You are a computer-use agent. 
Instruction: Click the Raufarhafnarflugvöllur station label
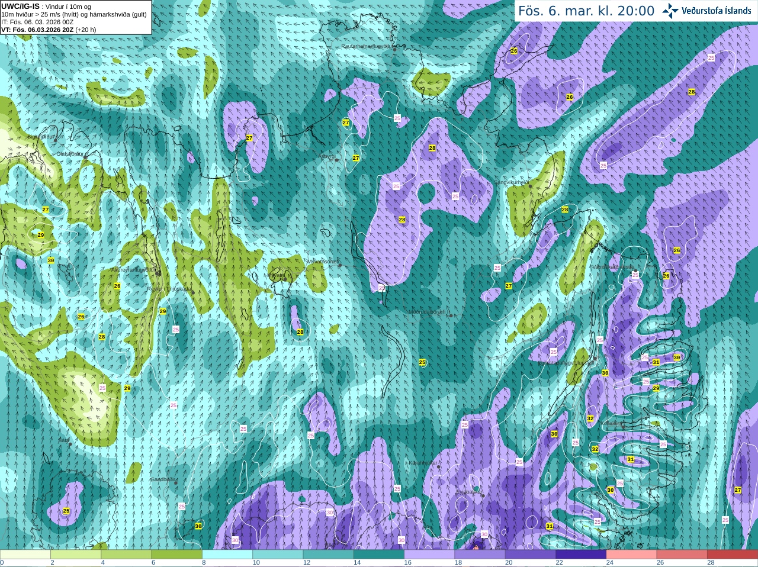(x=367, y=46)
